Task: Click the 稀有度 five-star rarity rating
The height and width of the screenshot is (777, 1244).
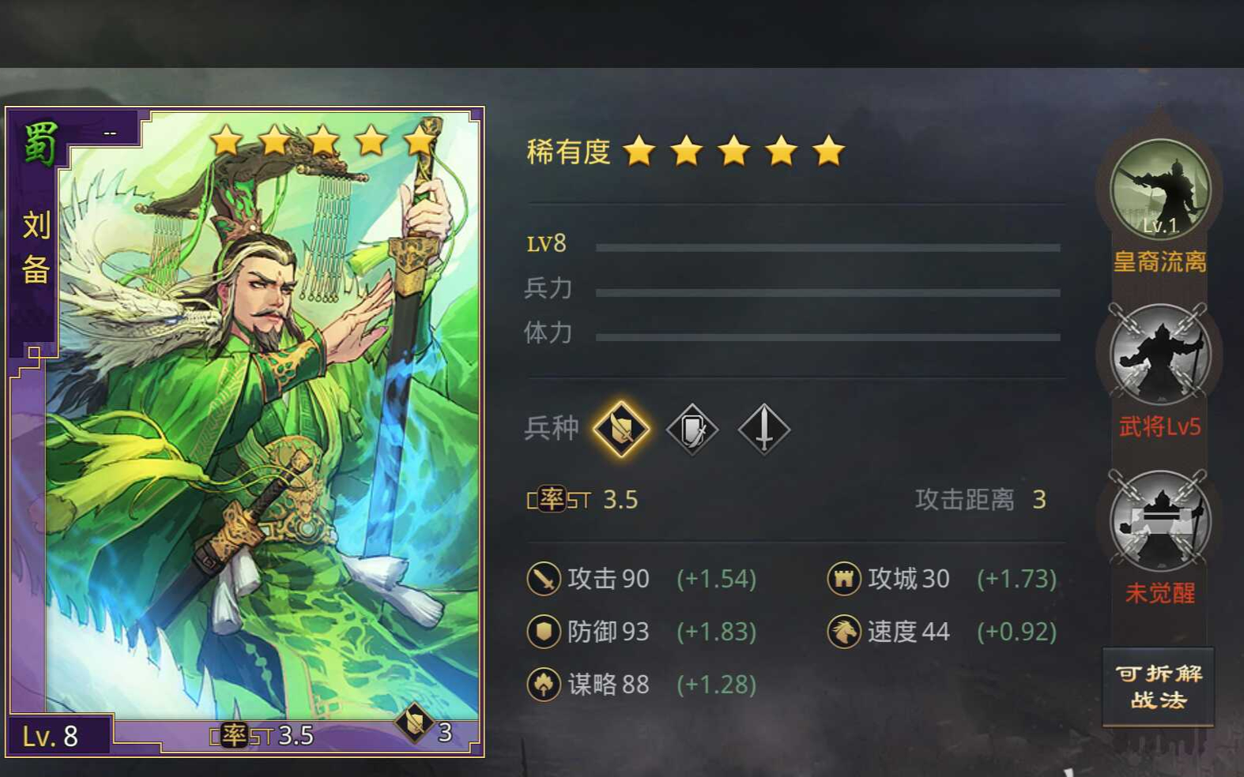Action: (x=686, y=151)
